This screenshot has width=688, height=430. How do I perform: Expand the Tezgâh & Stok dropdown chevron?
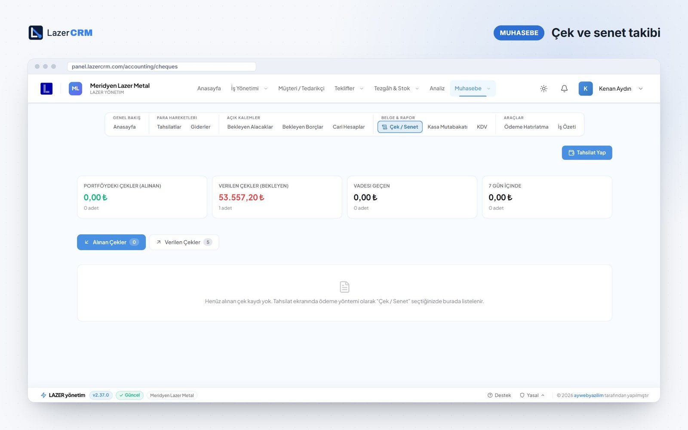click(417, 89)
